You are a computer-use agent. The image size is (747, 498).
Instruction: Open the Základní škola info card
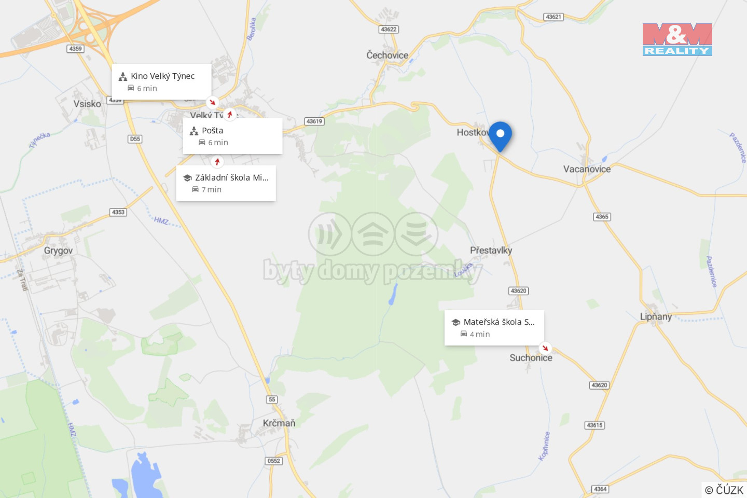pyautogui.click(x=226, y=183)
